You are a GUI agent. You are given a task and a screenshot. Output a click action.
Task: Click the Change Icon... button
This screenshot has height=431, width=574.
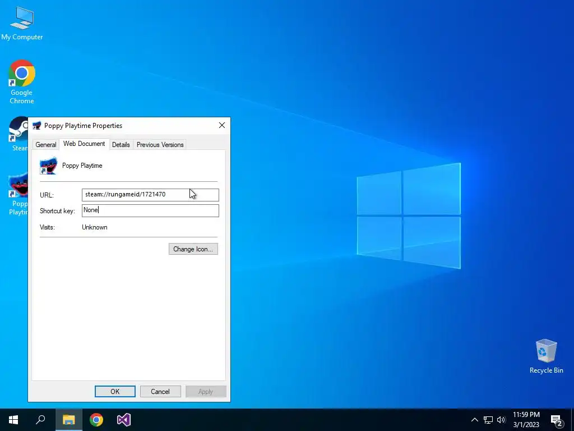pos(193,249)
